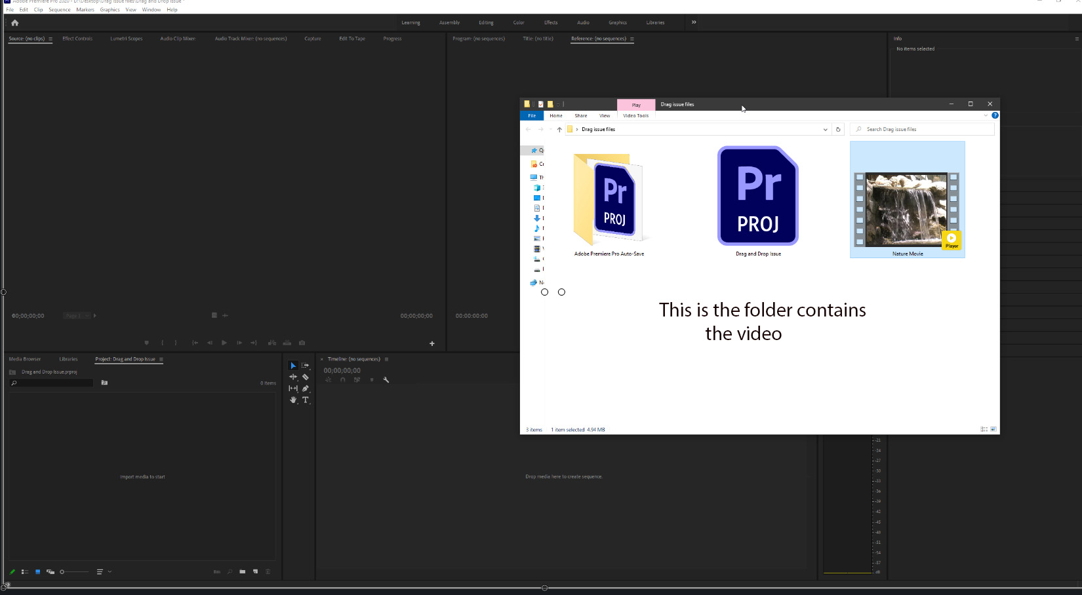Select the Track Select Forward tool
Viewport: 1082px width, 595px height.
[x=305, y=365]
